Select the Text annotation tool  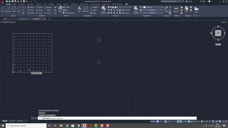pyautogui.click(x=79, y=9)
